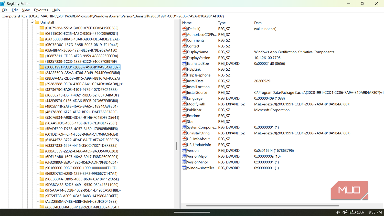384x216 pixels.
Task: Click data 'Windows App Certification Kit Native Components'
Action: (294, 52)
